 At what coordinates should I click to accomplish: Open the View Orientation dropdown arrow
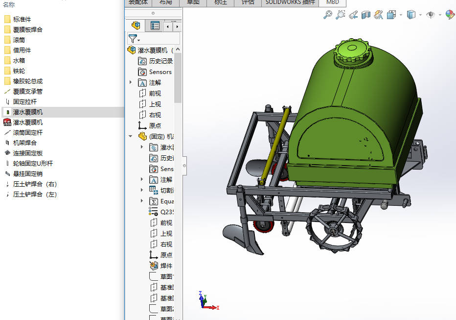[x=401, y=15]
